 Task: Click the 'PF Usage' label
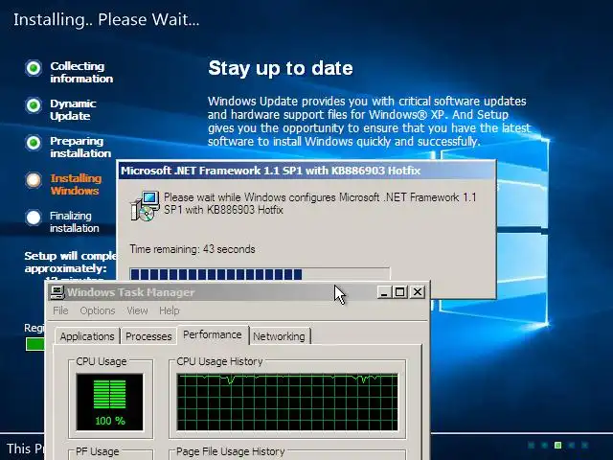click(x=98, y=451)
